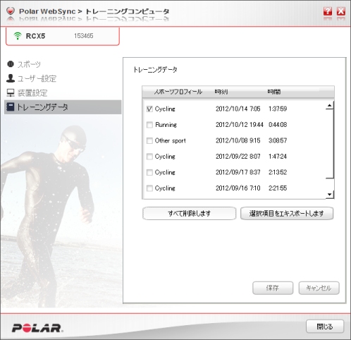Click すべて削除します delete all button
The width and height of the screenshot is (351, 340).
point(190,213)
